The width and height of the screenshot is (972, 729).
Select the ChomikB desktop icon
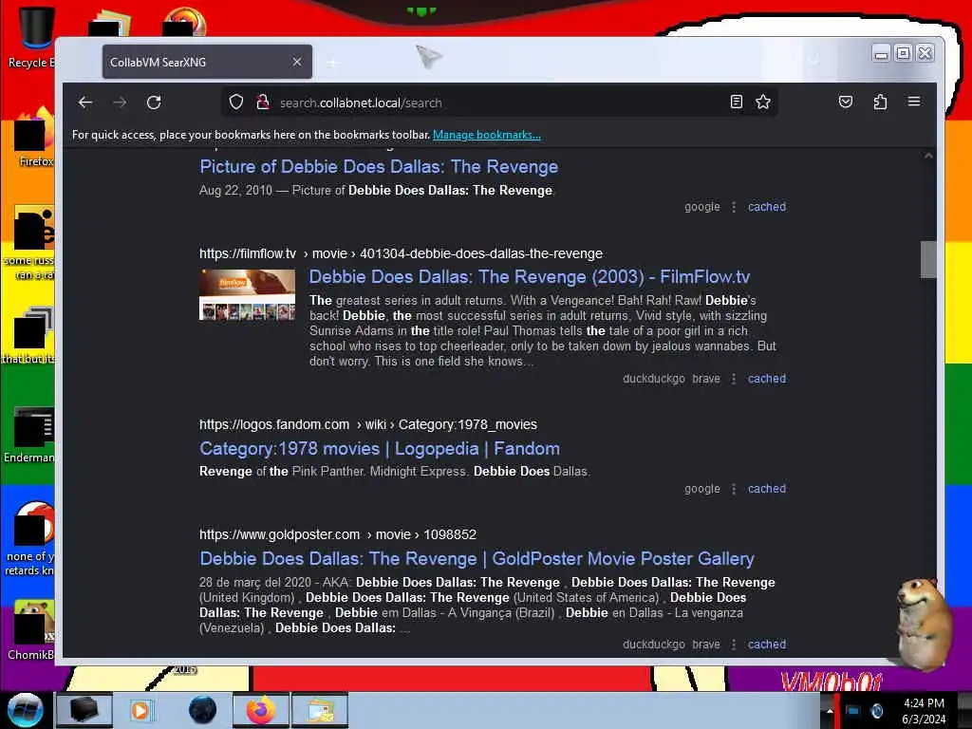pos(32,630)
